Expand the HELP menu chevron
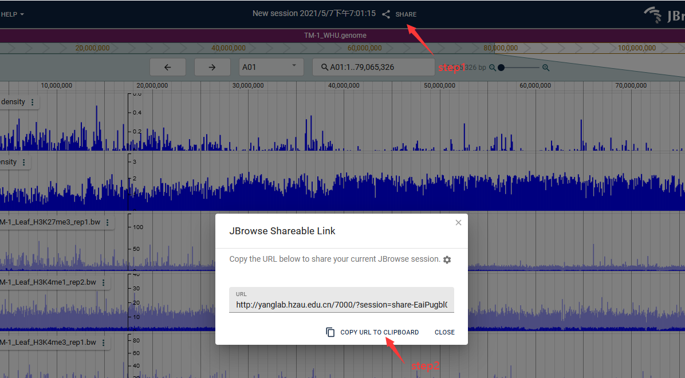The width and height of the screenshot is (685, 378). (x=23, y=14)
